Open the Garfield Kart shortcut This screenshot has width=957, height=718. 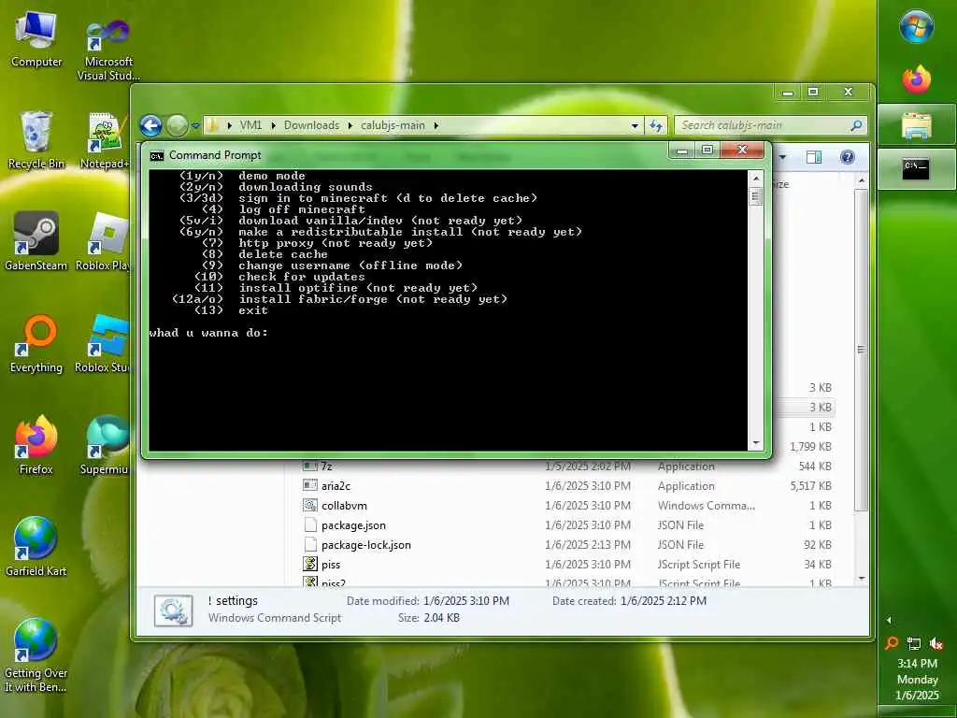[36, 547]
